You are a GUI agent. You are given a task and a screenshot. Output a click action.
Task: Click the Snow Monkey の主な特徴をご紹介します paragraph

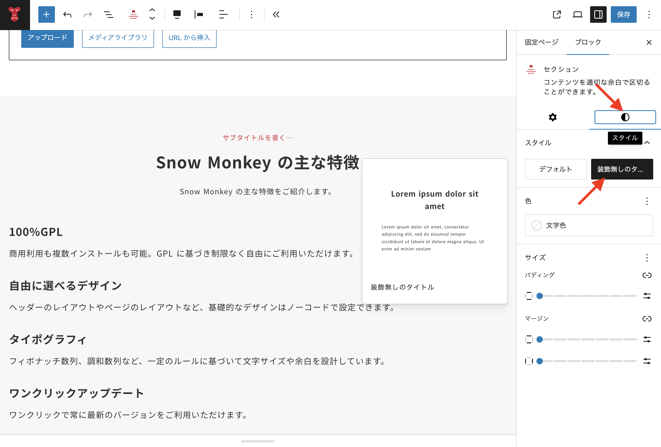[x=256, y=191]
